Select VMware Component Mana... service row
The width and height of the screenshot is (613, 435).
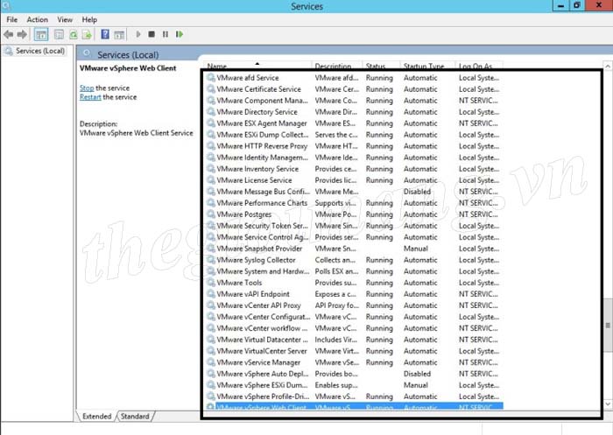coord(355,101)
